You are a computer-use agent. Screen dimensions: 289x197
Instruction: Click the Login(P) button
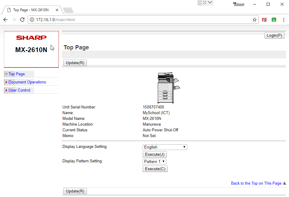coord(274,35)
